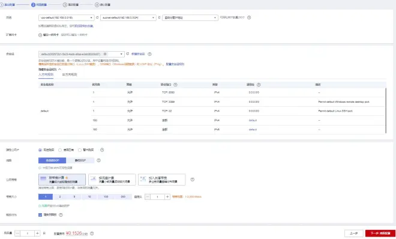
Task: Open help icon next to the source address header
Action: (259, 85)
